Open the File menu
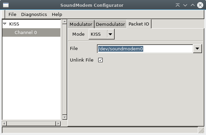This screenshot has width=206, height=135. pyautogui.click(x=12, y=14)
